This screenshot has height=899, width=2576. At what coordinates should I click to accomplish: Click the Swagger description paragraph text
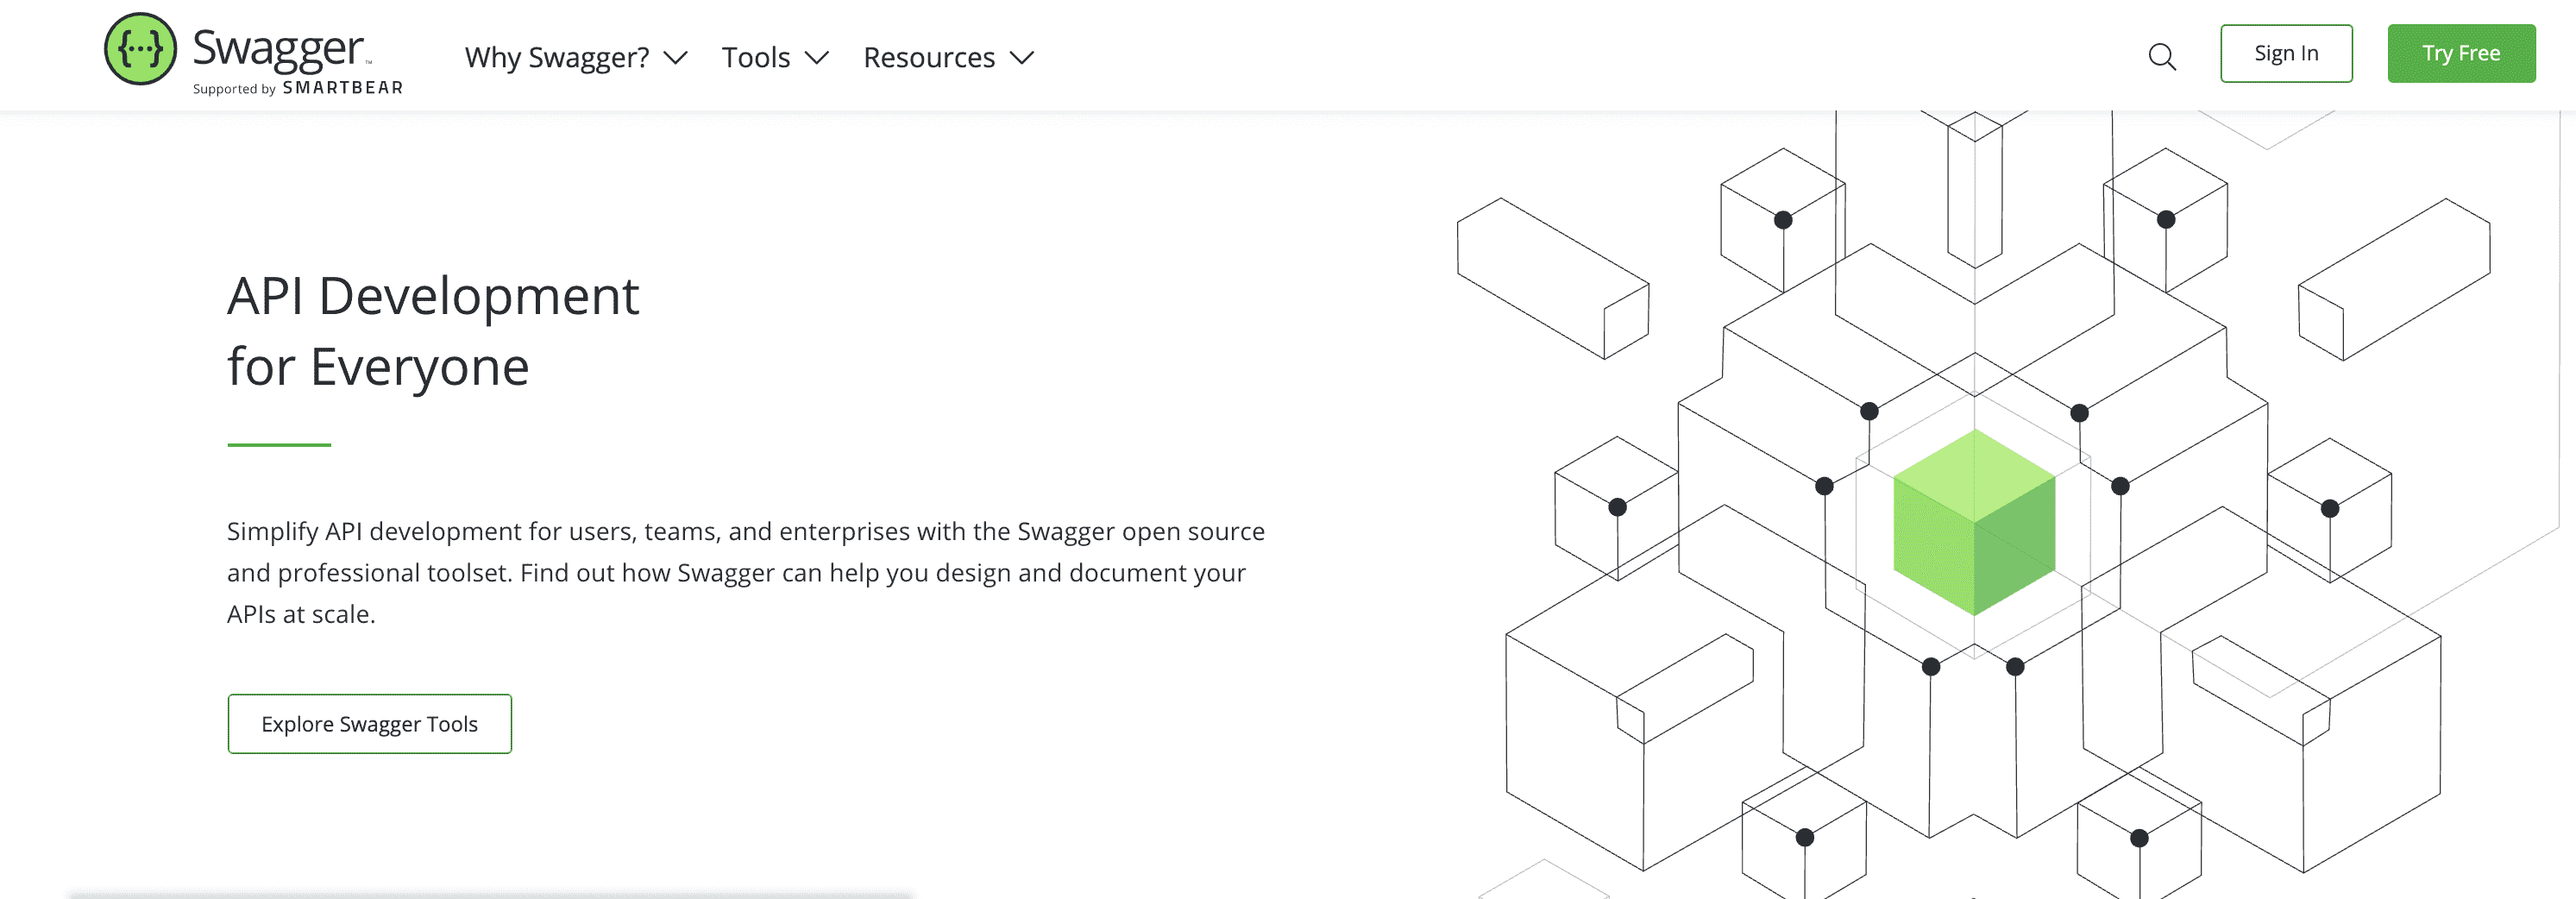pyautogui.click(x=745, y=572)
